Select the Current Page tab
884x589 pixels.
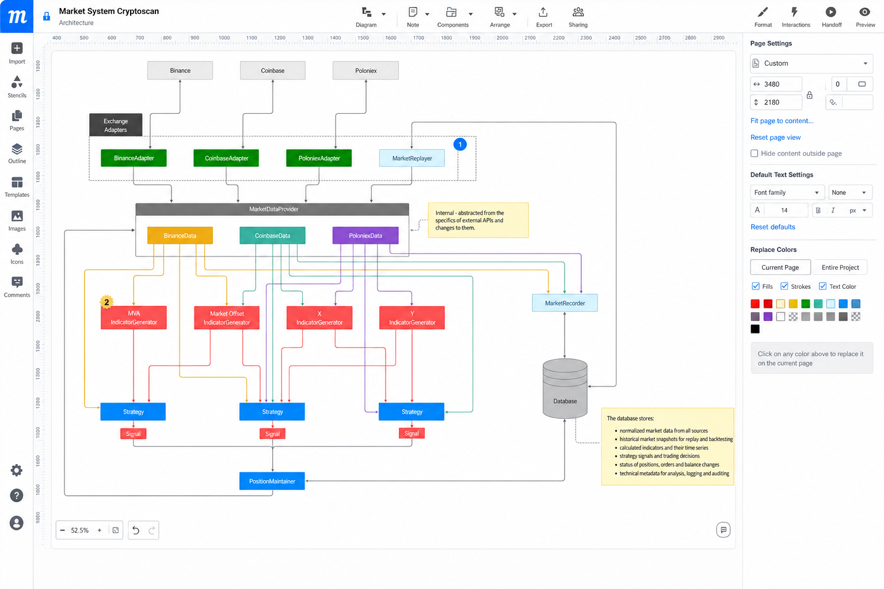pyautogui.click(x=780, y=267)
